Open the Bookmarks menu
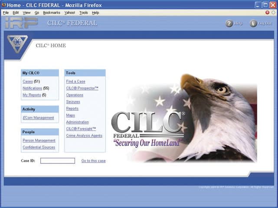Screen dimensions: 278x208 click(52, 13)
